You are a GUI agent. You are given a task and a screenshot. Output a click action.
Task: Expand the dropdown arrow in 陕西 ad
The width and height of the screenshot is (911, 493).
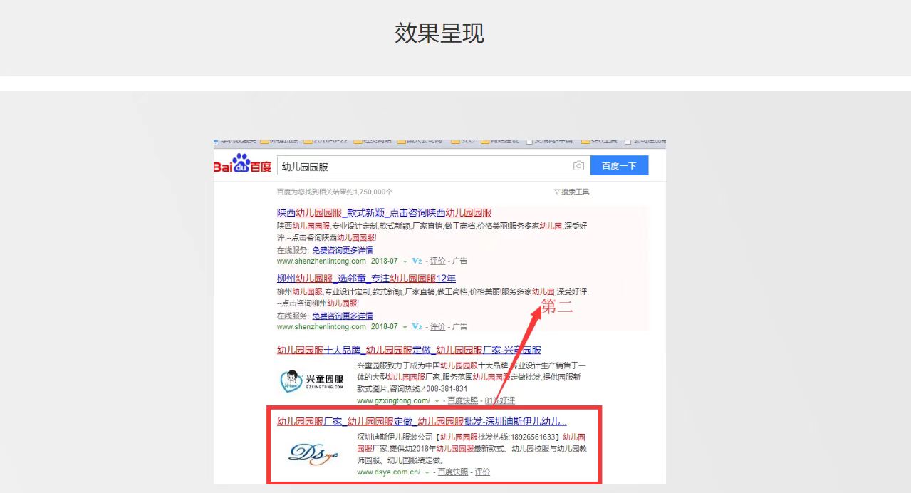[x=405, y=262]
